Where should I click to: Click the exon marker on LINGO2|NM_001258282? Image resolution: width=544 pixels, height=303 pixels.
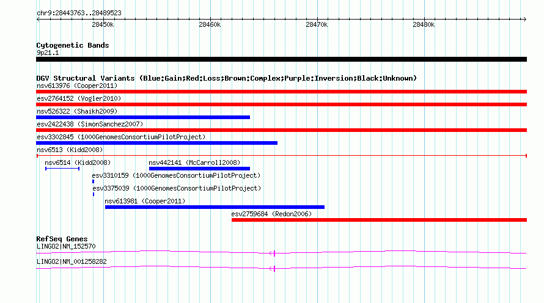pos(274,269)
